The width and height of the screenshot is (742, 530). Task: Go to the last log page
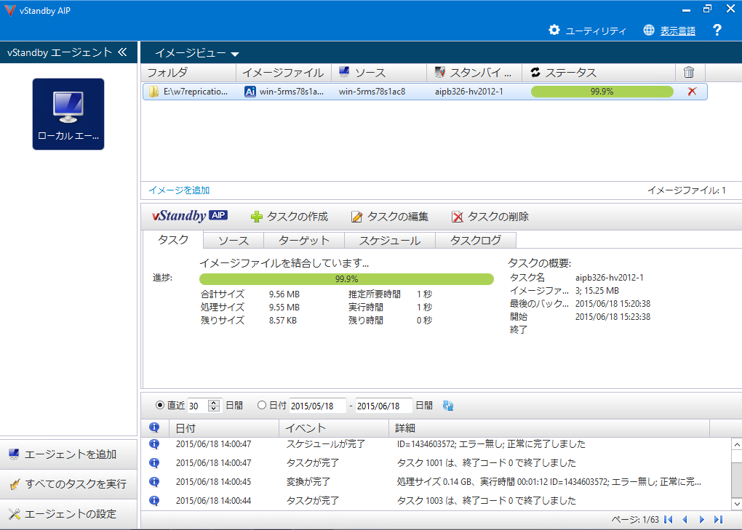pos(718,519)
